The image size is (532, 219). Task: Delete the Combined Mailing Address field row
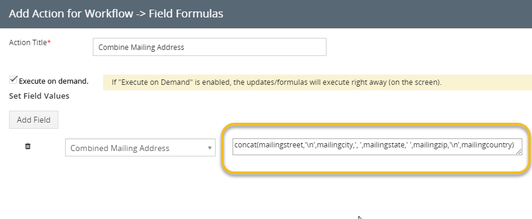point(28,146)
